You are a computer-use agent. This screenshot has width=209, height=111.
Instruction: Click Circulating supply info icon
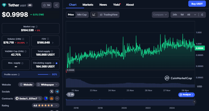pos(54,63)
